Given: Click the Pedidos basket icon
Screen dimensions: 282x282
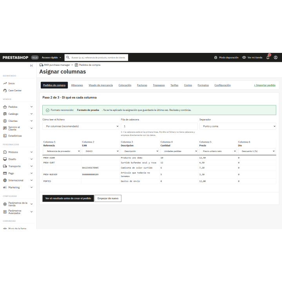Looking at the screenshot, I should [5, 107].
